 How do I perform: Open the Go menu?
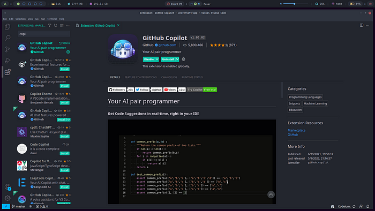pos(37,19)
